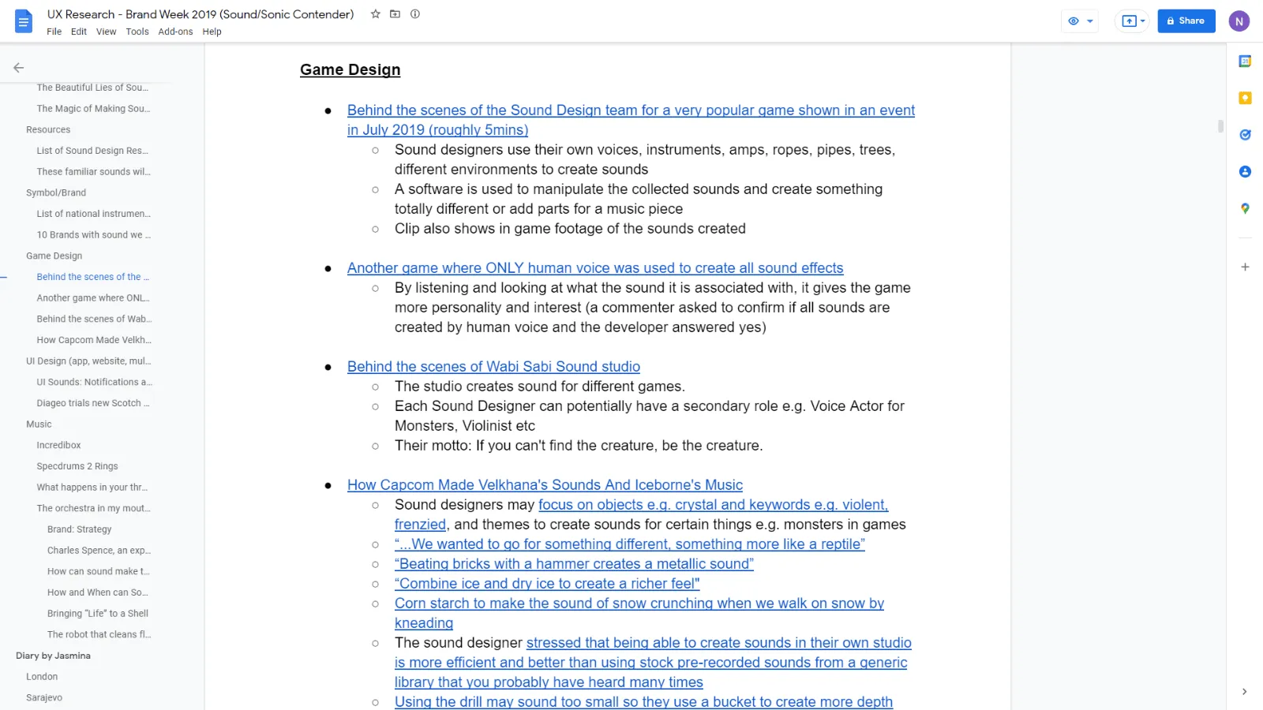The height and width of the screenshot is (710, 1263).
Task: Jump to Resources outline heading
Action: point(48,129)
